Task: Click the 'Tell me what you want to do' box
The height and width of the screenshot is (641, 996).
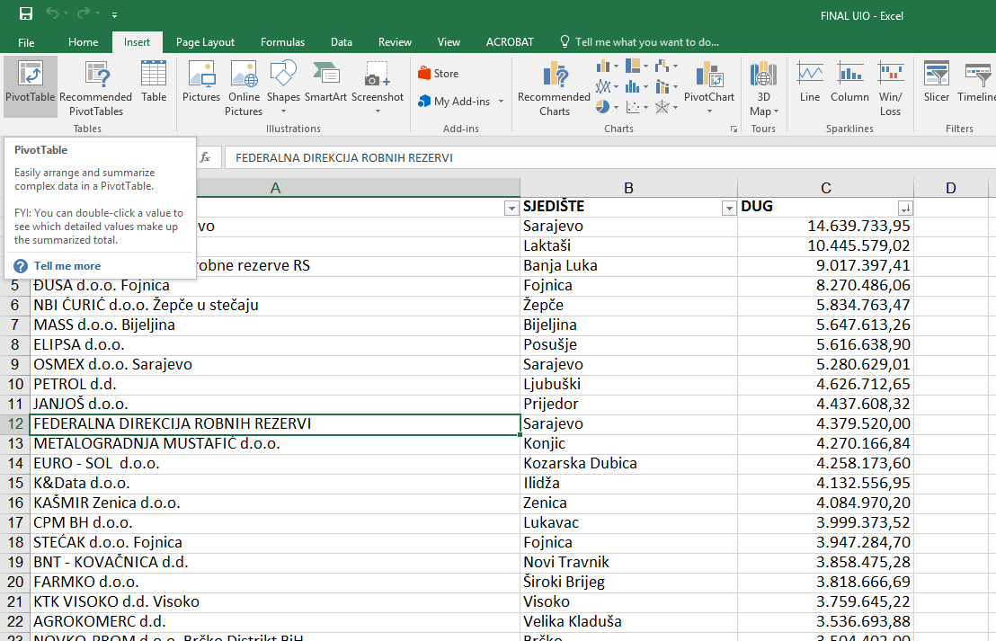Action: (640, 42)
